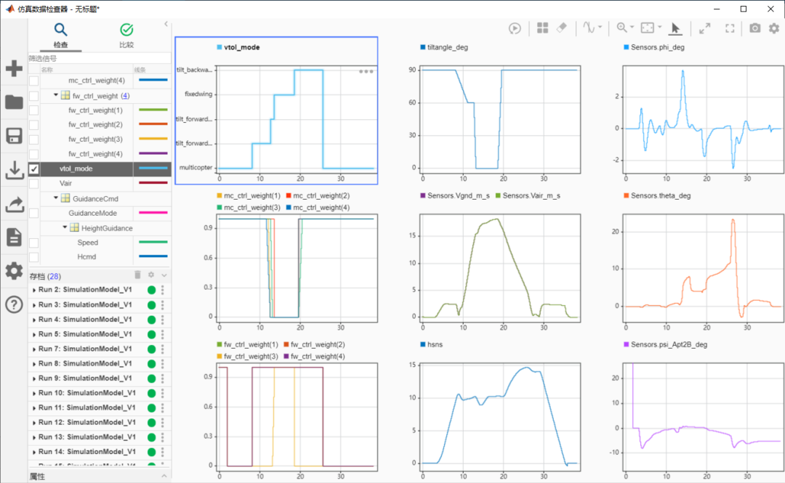Open help with the question mark icon
The image size is (785, 483).
(x=14, y=304)
